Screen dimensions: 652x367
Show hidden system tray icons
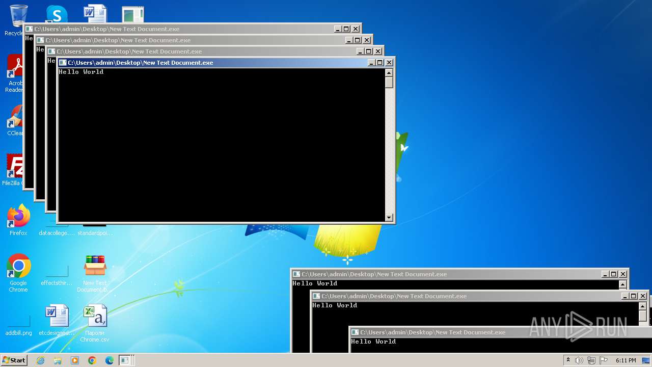coord(568,360)
